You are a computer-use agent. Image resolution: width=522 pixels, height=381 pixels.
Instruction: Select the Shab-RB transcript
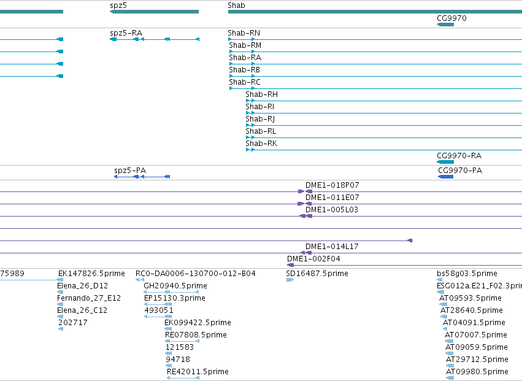(244, 70)
